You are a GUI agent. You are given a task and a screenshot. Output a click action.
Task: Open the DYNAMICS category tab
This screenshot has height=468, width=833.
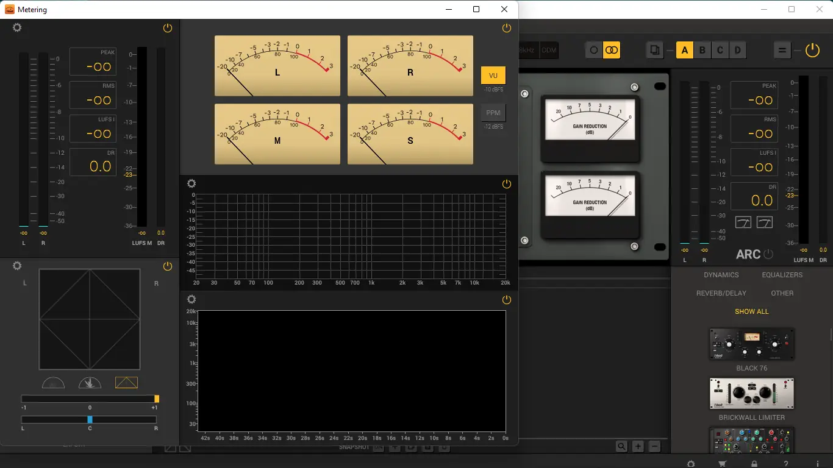[721, 275]
